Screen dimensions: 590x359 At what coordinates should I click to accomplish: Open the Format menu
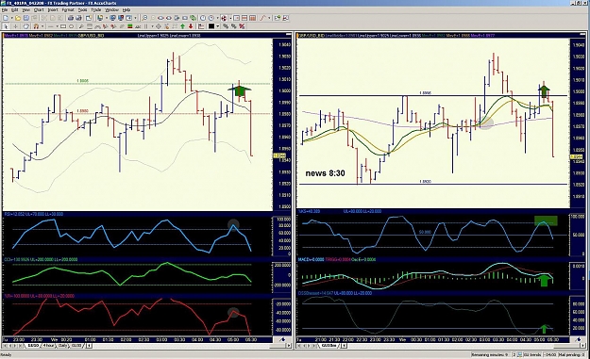68,9
